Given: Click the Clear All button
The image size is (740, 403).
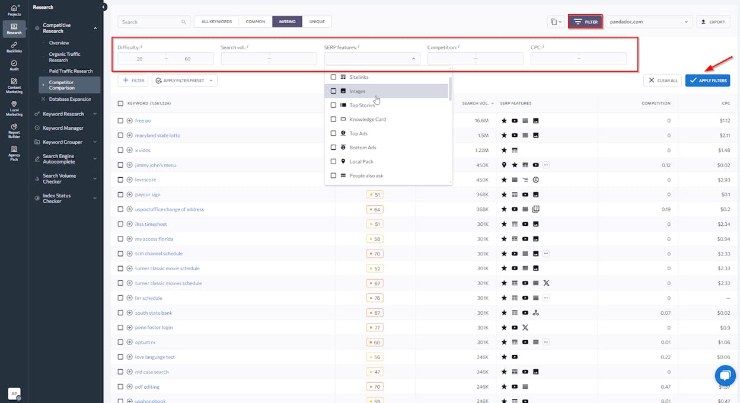Looking at the screenshot, I should (x=662, y=81).
